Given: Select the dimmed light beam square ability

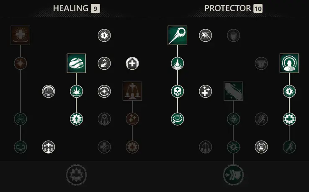Looking at the screenshot, I should point(233,91).
